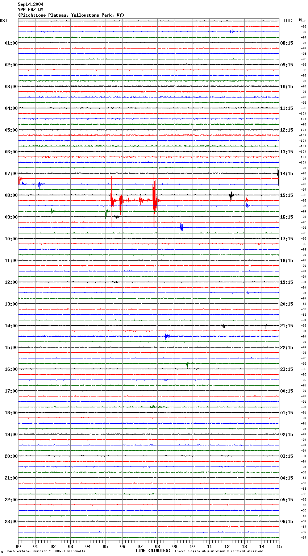This screenshot has width=308, height=556.
Task: Click the '22:00' MST time label
Action: point(11,500)
